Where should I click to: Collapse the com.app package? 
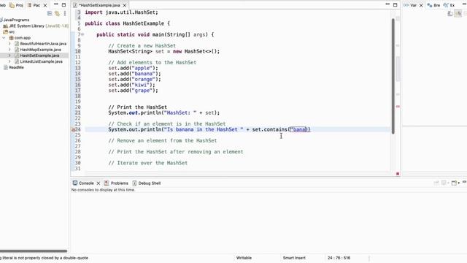[x=4, y=38]
